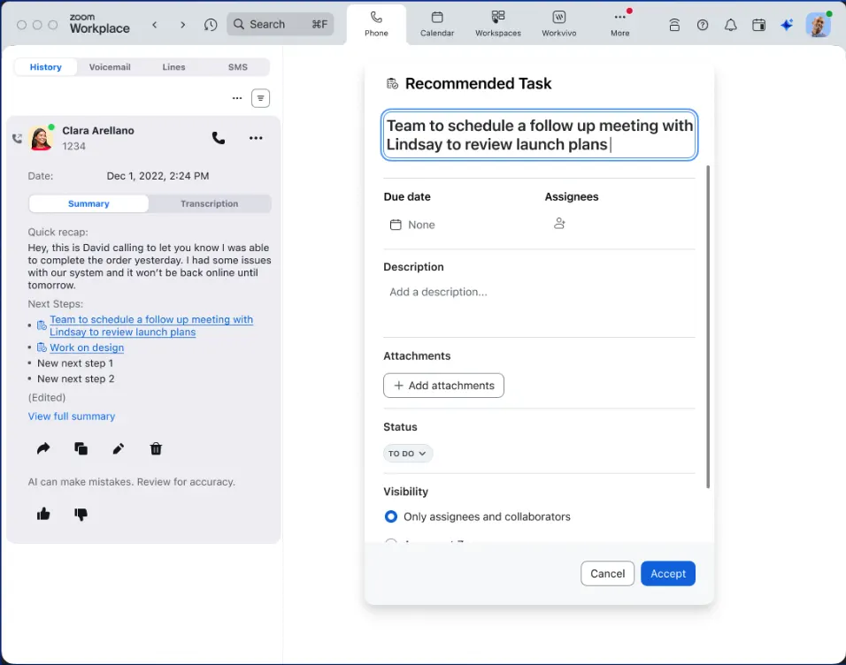Switch to the Voicemail tab
The width and height of the screenshot is (846, 665).
coord(110,66)
